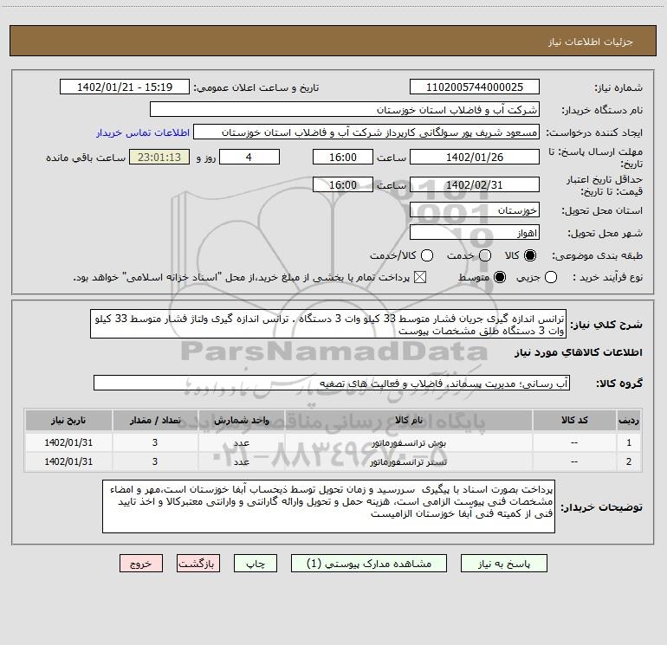Image resolution: width=667 pixels, height=645 pixels.
Task: Select the تستر ترانسفورماتور table row
Action: (x=333, y=461)
